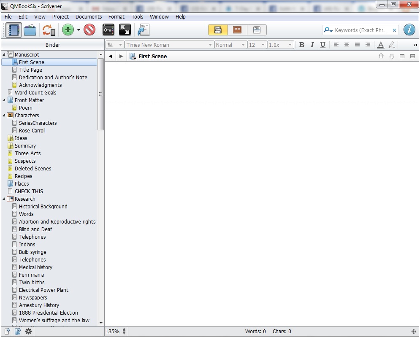Switch to Outliner view mode

[257, 30]
